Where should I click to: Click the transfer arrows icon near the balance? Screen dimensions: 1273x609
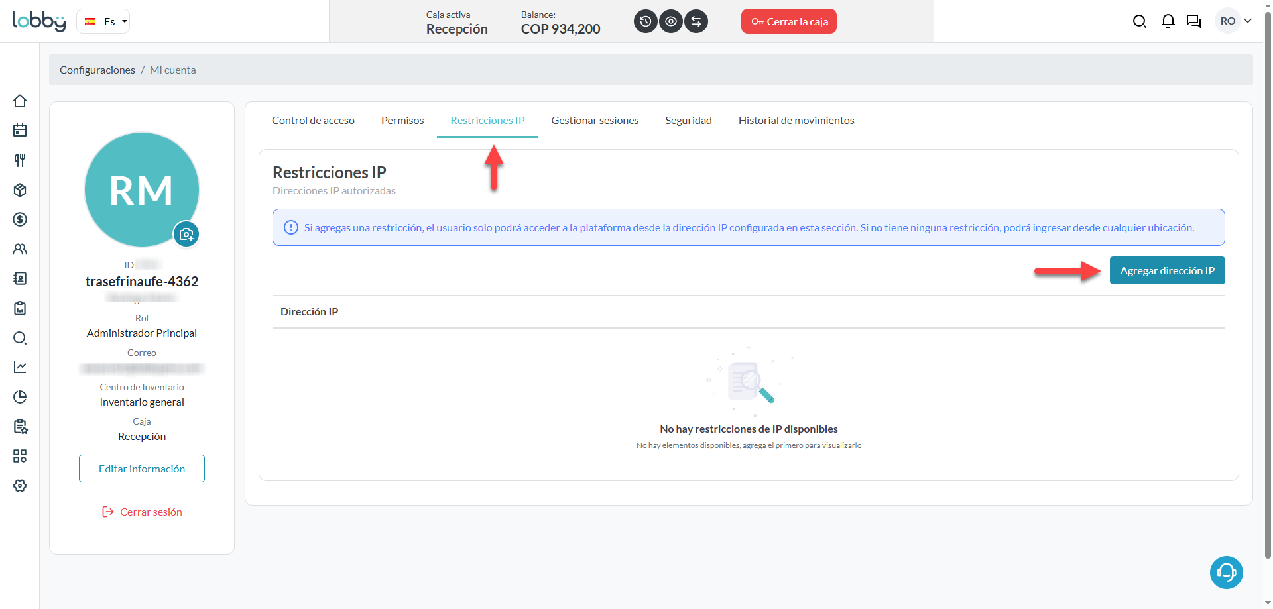[696, 21]
